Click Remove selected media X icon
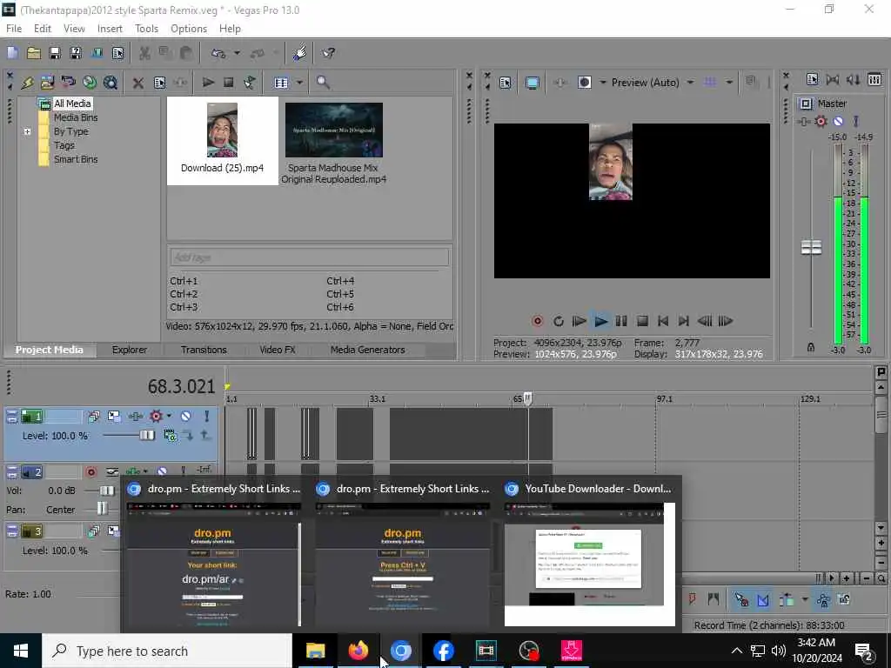Screen dimensions: 891x668 [137, 83]
